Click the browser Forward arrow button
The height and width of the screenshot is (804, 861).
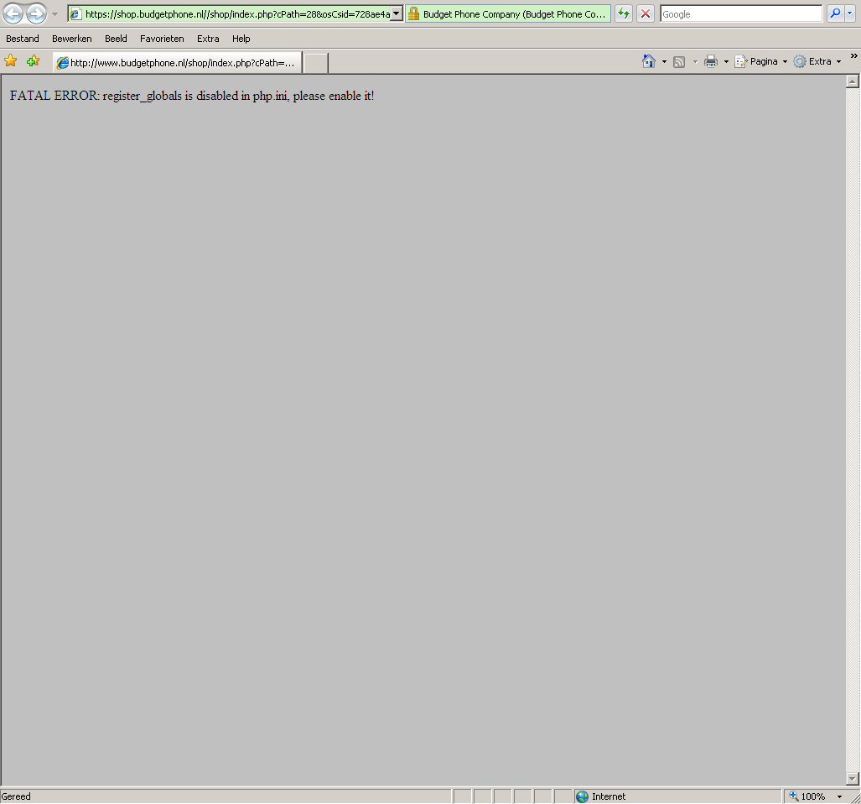pos(36,13)
